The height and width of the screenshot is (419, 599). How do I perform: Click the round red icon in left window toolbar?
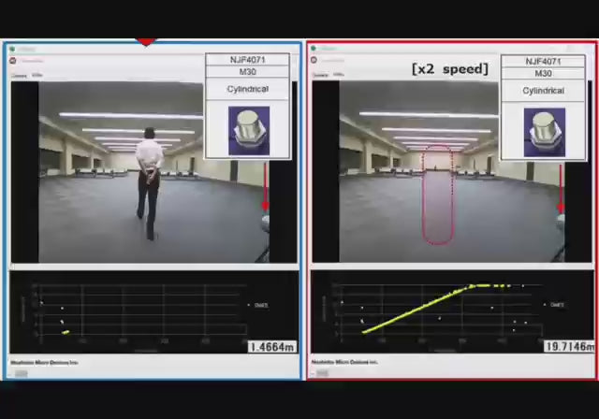coord(12,60)
